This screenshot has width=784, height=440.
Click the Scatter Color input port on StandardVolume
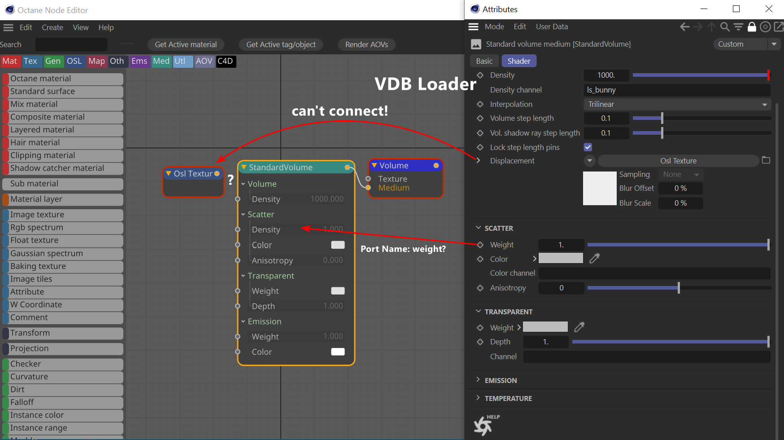point(238,245)
